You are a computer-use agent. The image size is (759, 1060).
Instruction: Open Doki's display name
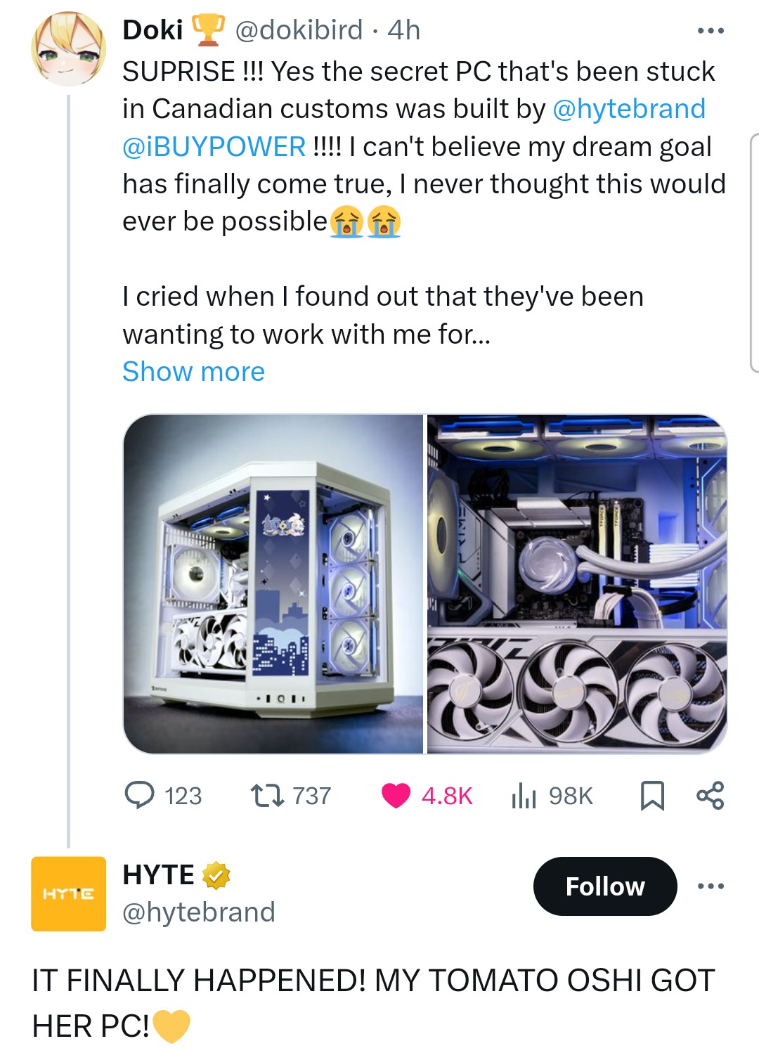click(153, 30)
